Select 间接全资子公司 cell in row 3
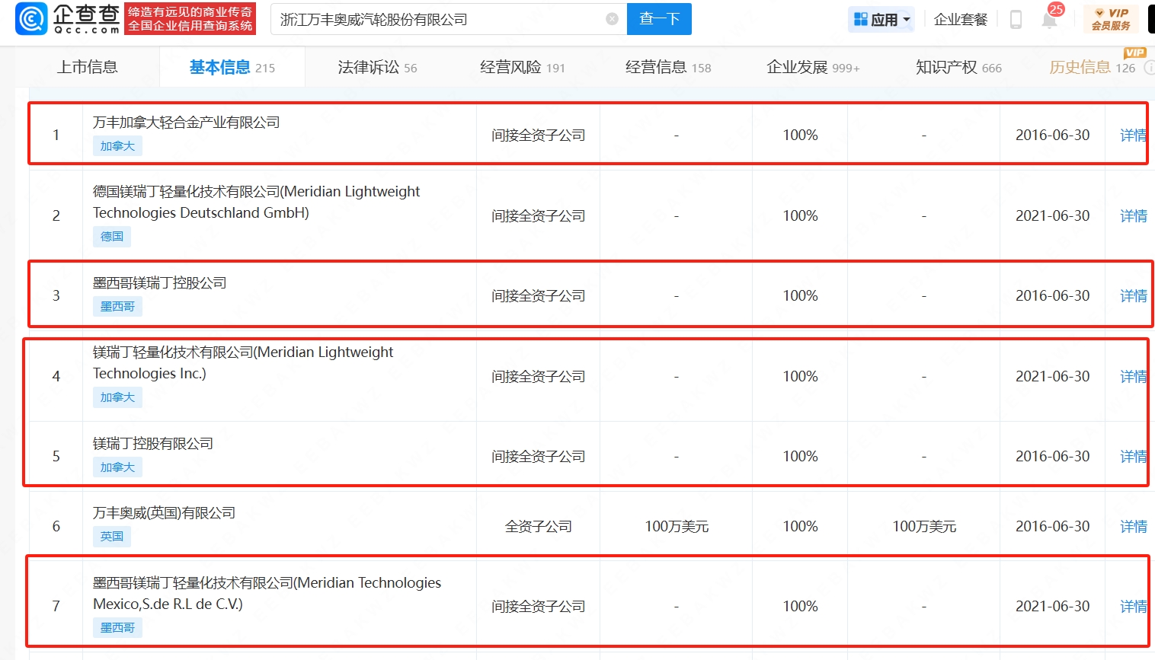This screenshot has height=660, width=1155. pos(539,296)
